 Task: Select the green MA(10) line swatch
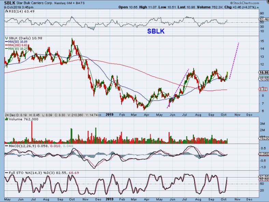(7, 49)
